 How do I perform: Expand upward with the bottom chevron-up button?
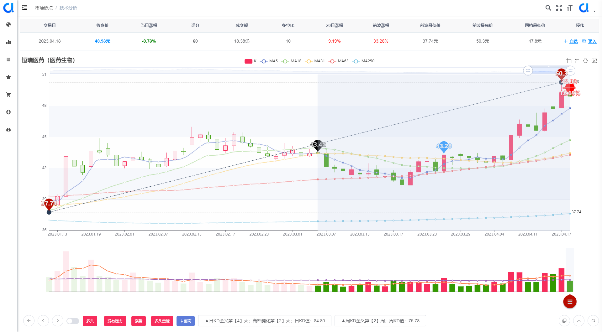pyautogui.click(x=579, y=321)
